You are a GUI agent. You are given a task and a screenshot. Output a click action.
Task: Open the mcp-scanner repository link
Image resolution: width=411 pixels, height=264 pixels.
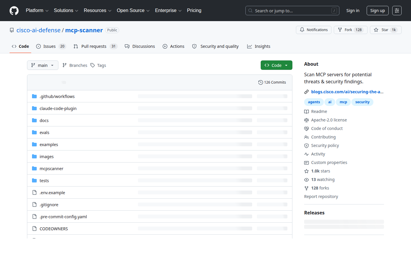[84, 30]
